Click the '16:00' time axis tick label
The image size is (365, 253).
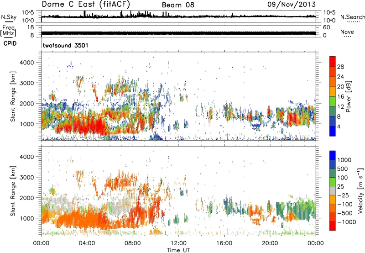point(224,243)
